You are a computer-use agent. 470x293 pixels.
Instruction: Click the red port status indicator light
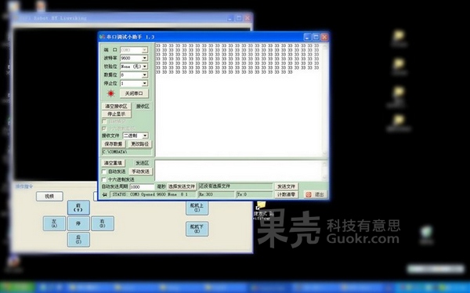click(111, 93)
